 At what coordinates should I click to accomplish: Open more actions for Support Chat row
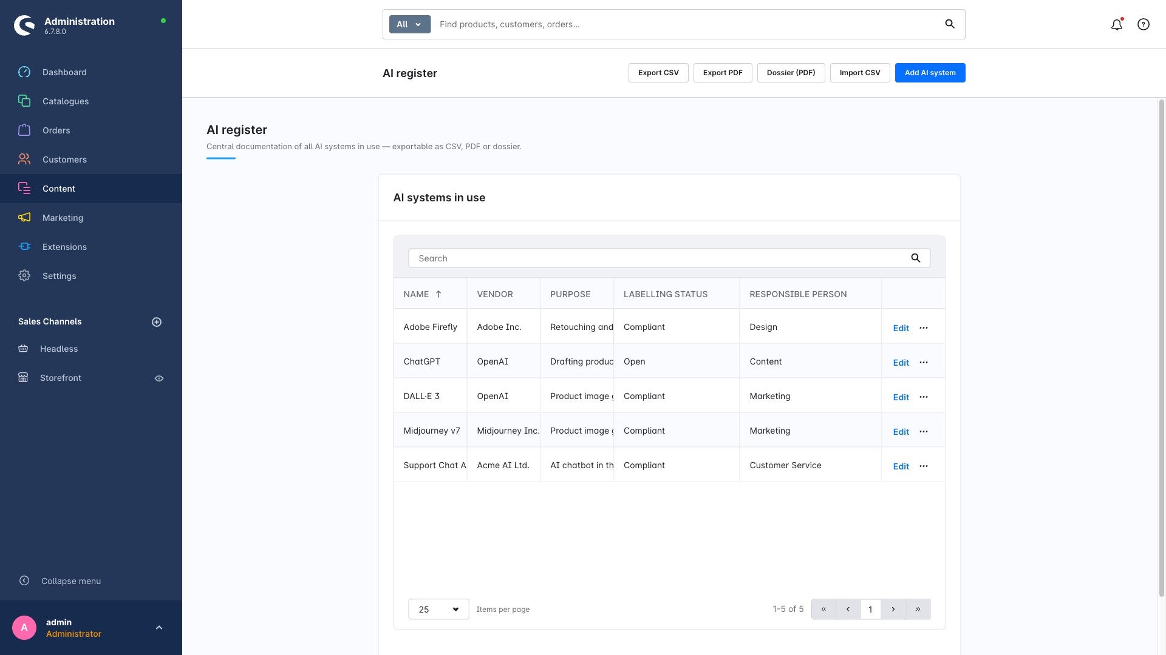coord(924,466)
